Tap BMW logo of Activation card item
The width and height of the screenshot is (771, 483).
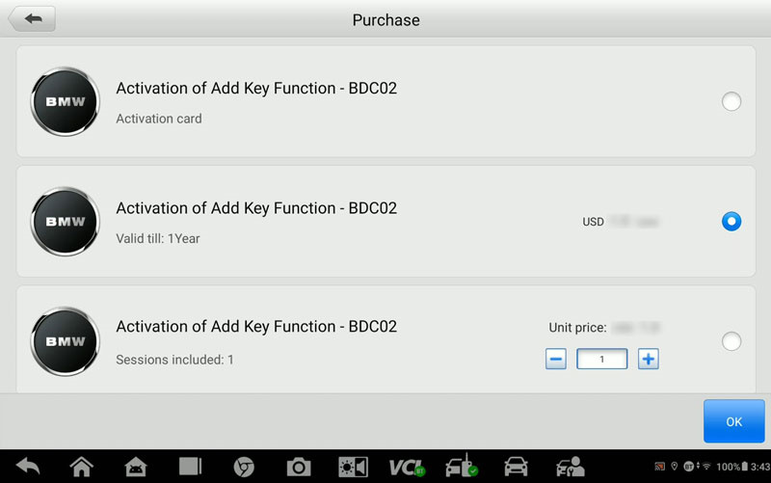coord(65,102)
